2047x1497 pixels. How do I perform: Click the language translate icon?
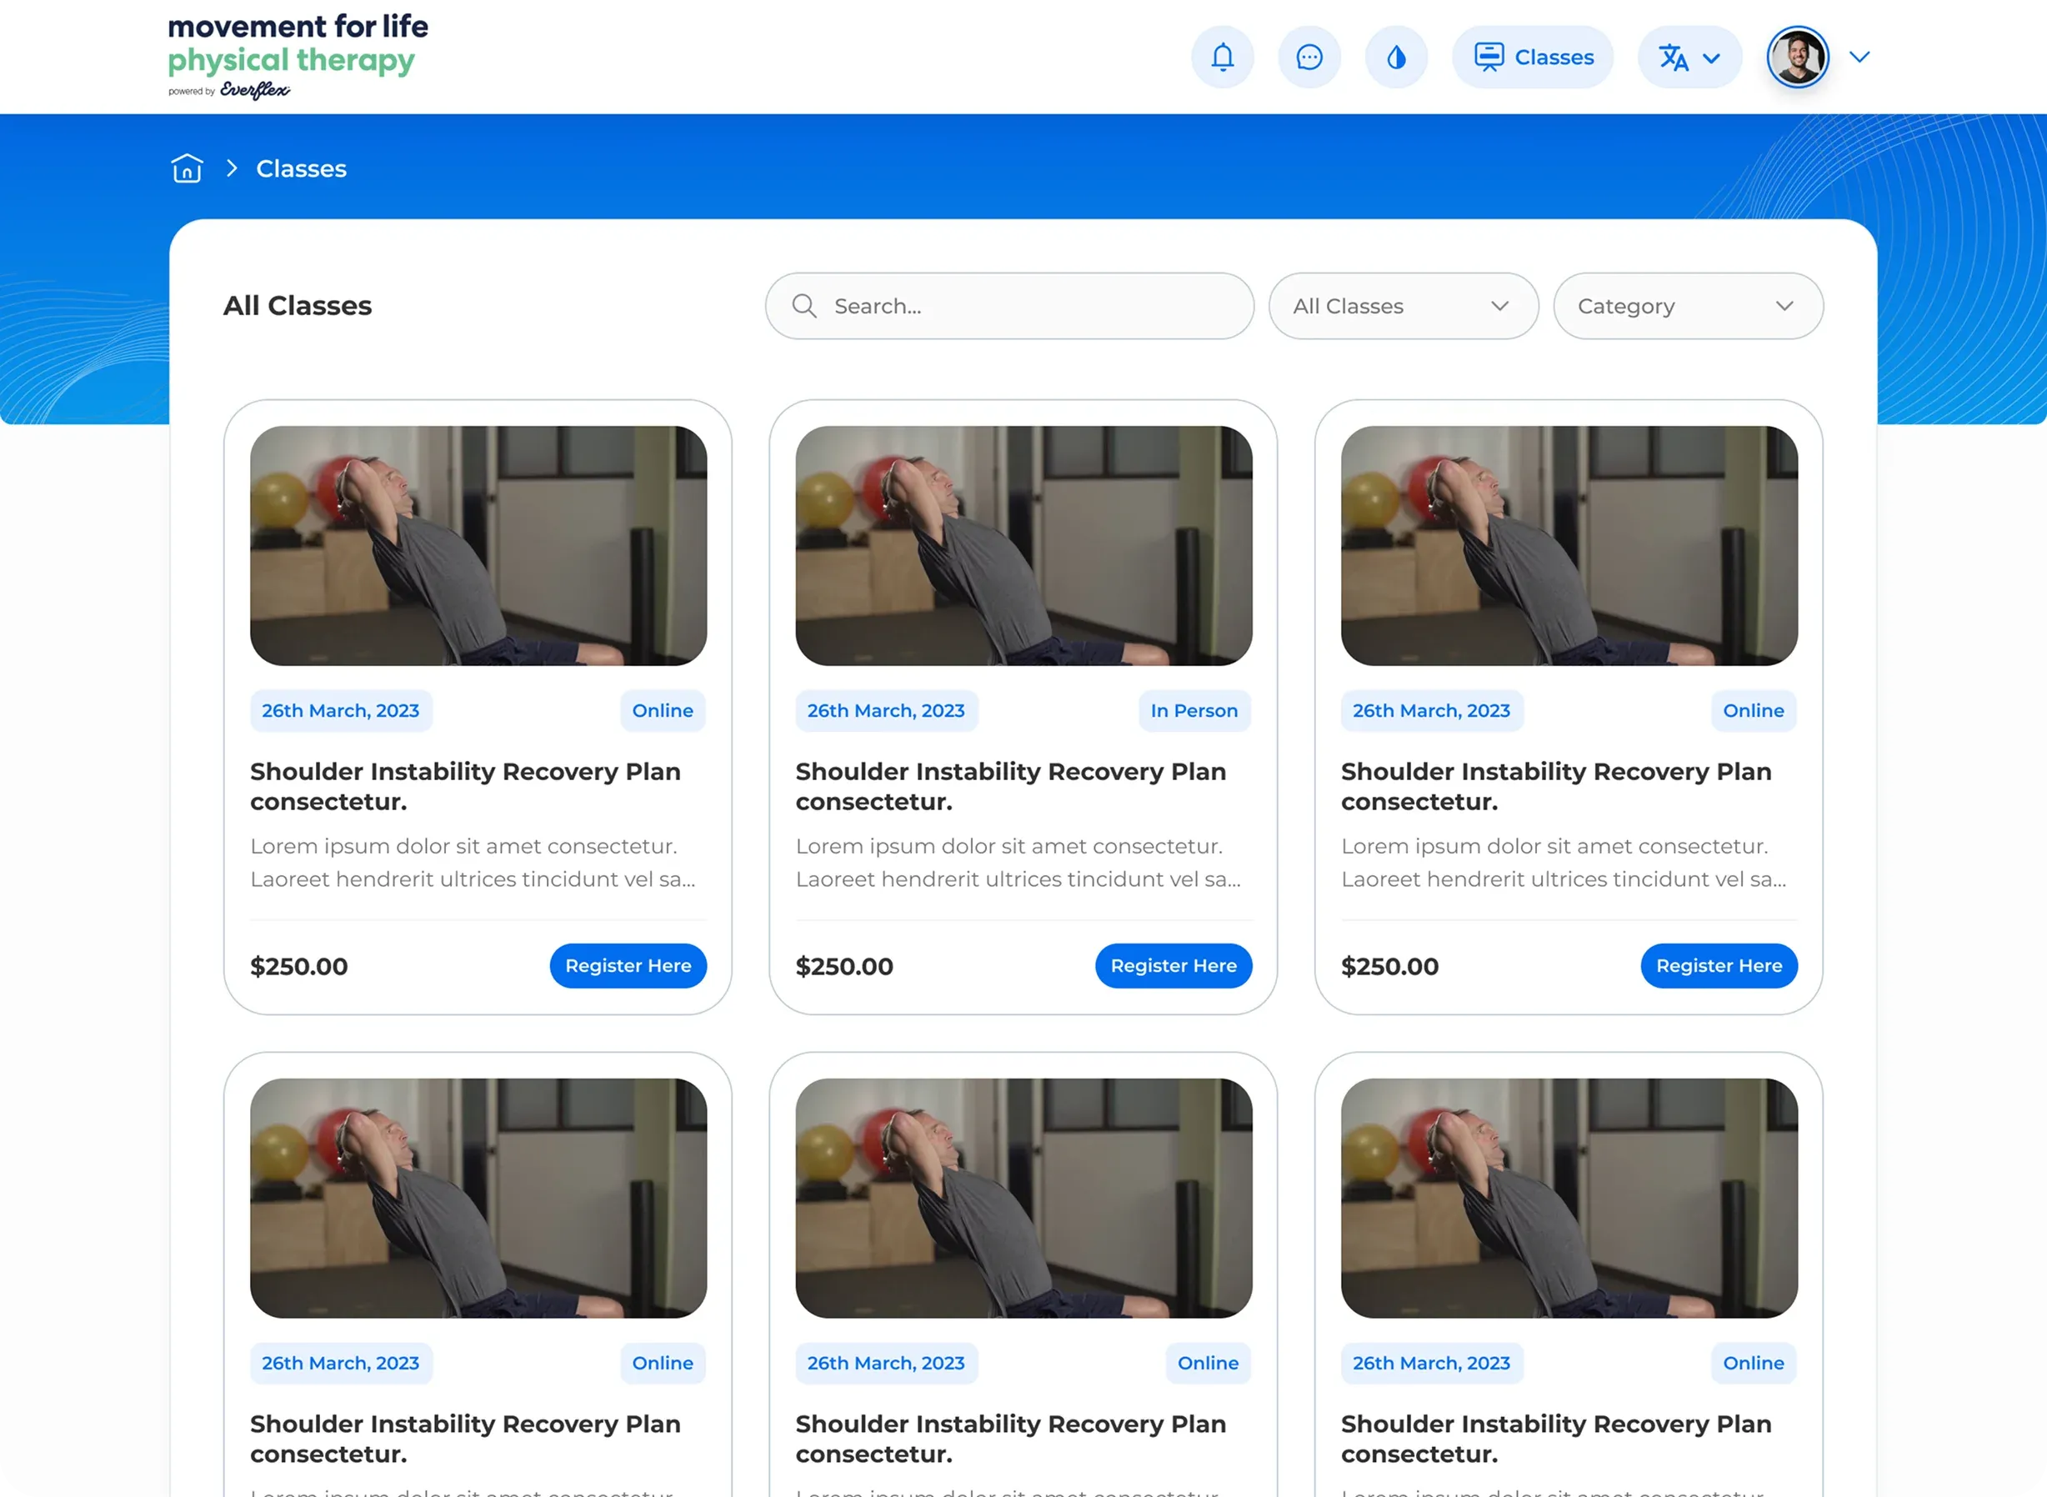pos(1674,57)
